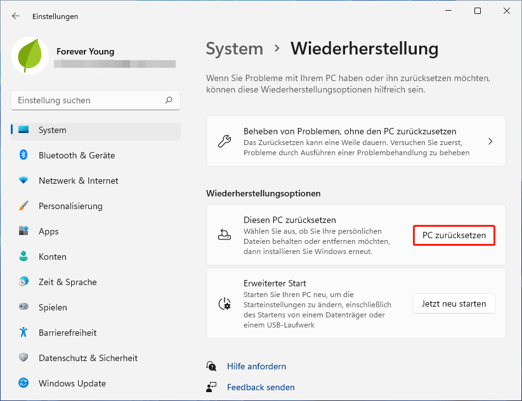Click the Erweiterter Start heading
The width and height of the screenshot is (522, 401).
(x=275, y=283)
